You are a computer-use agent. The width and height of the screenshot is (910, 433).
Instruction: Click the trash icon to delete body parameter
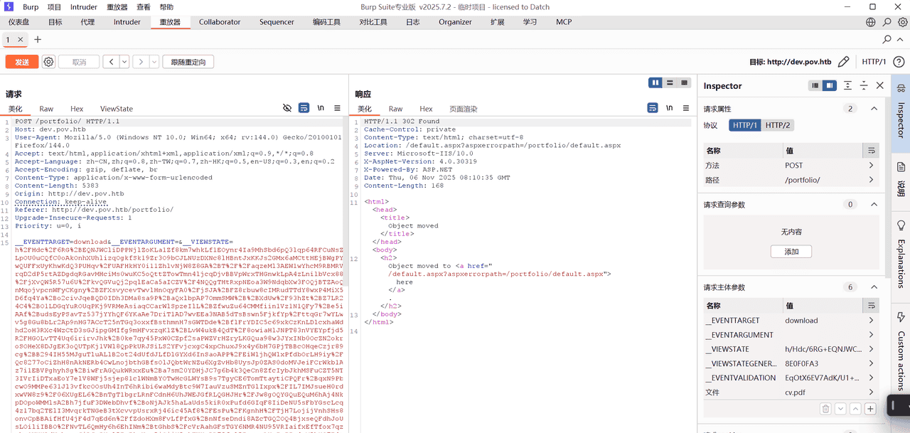pyautogui.click(x=825, y=409)
